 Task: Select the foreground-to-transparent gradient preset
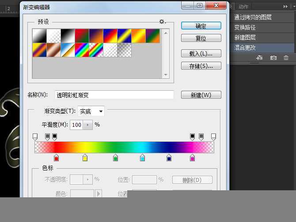[53, 36]
